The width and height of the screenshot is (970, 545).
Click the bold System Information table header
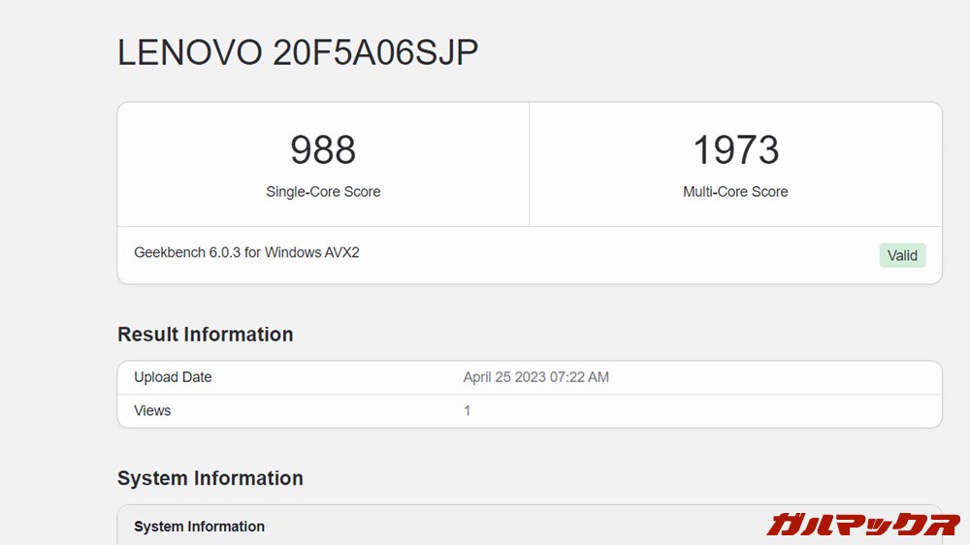point(199,527)
